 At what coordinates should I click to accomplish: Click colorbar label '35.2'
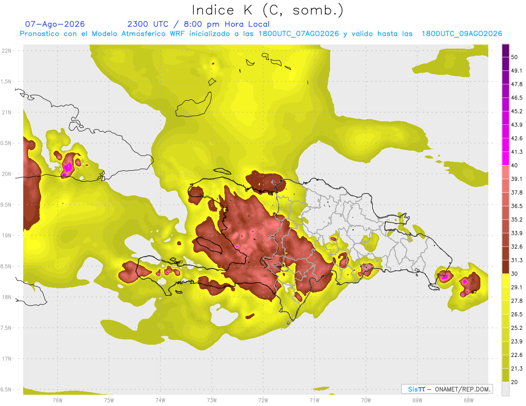tap(517, 219)
